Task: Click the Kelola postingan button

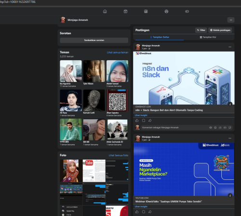Action: tap(220, 30)
